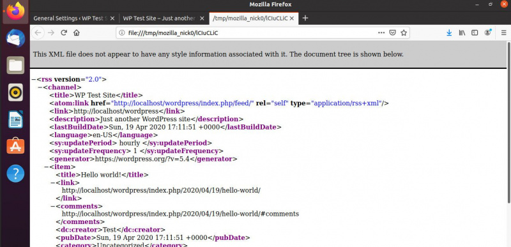
Task: Click the hello-world/#comments URL text
Action: pos(180,214)
